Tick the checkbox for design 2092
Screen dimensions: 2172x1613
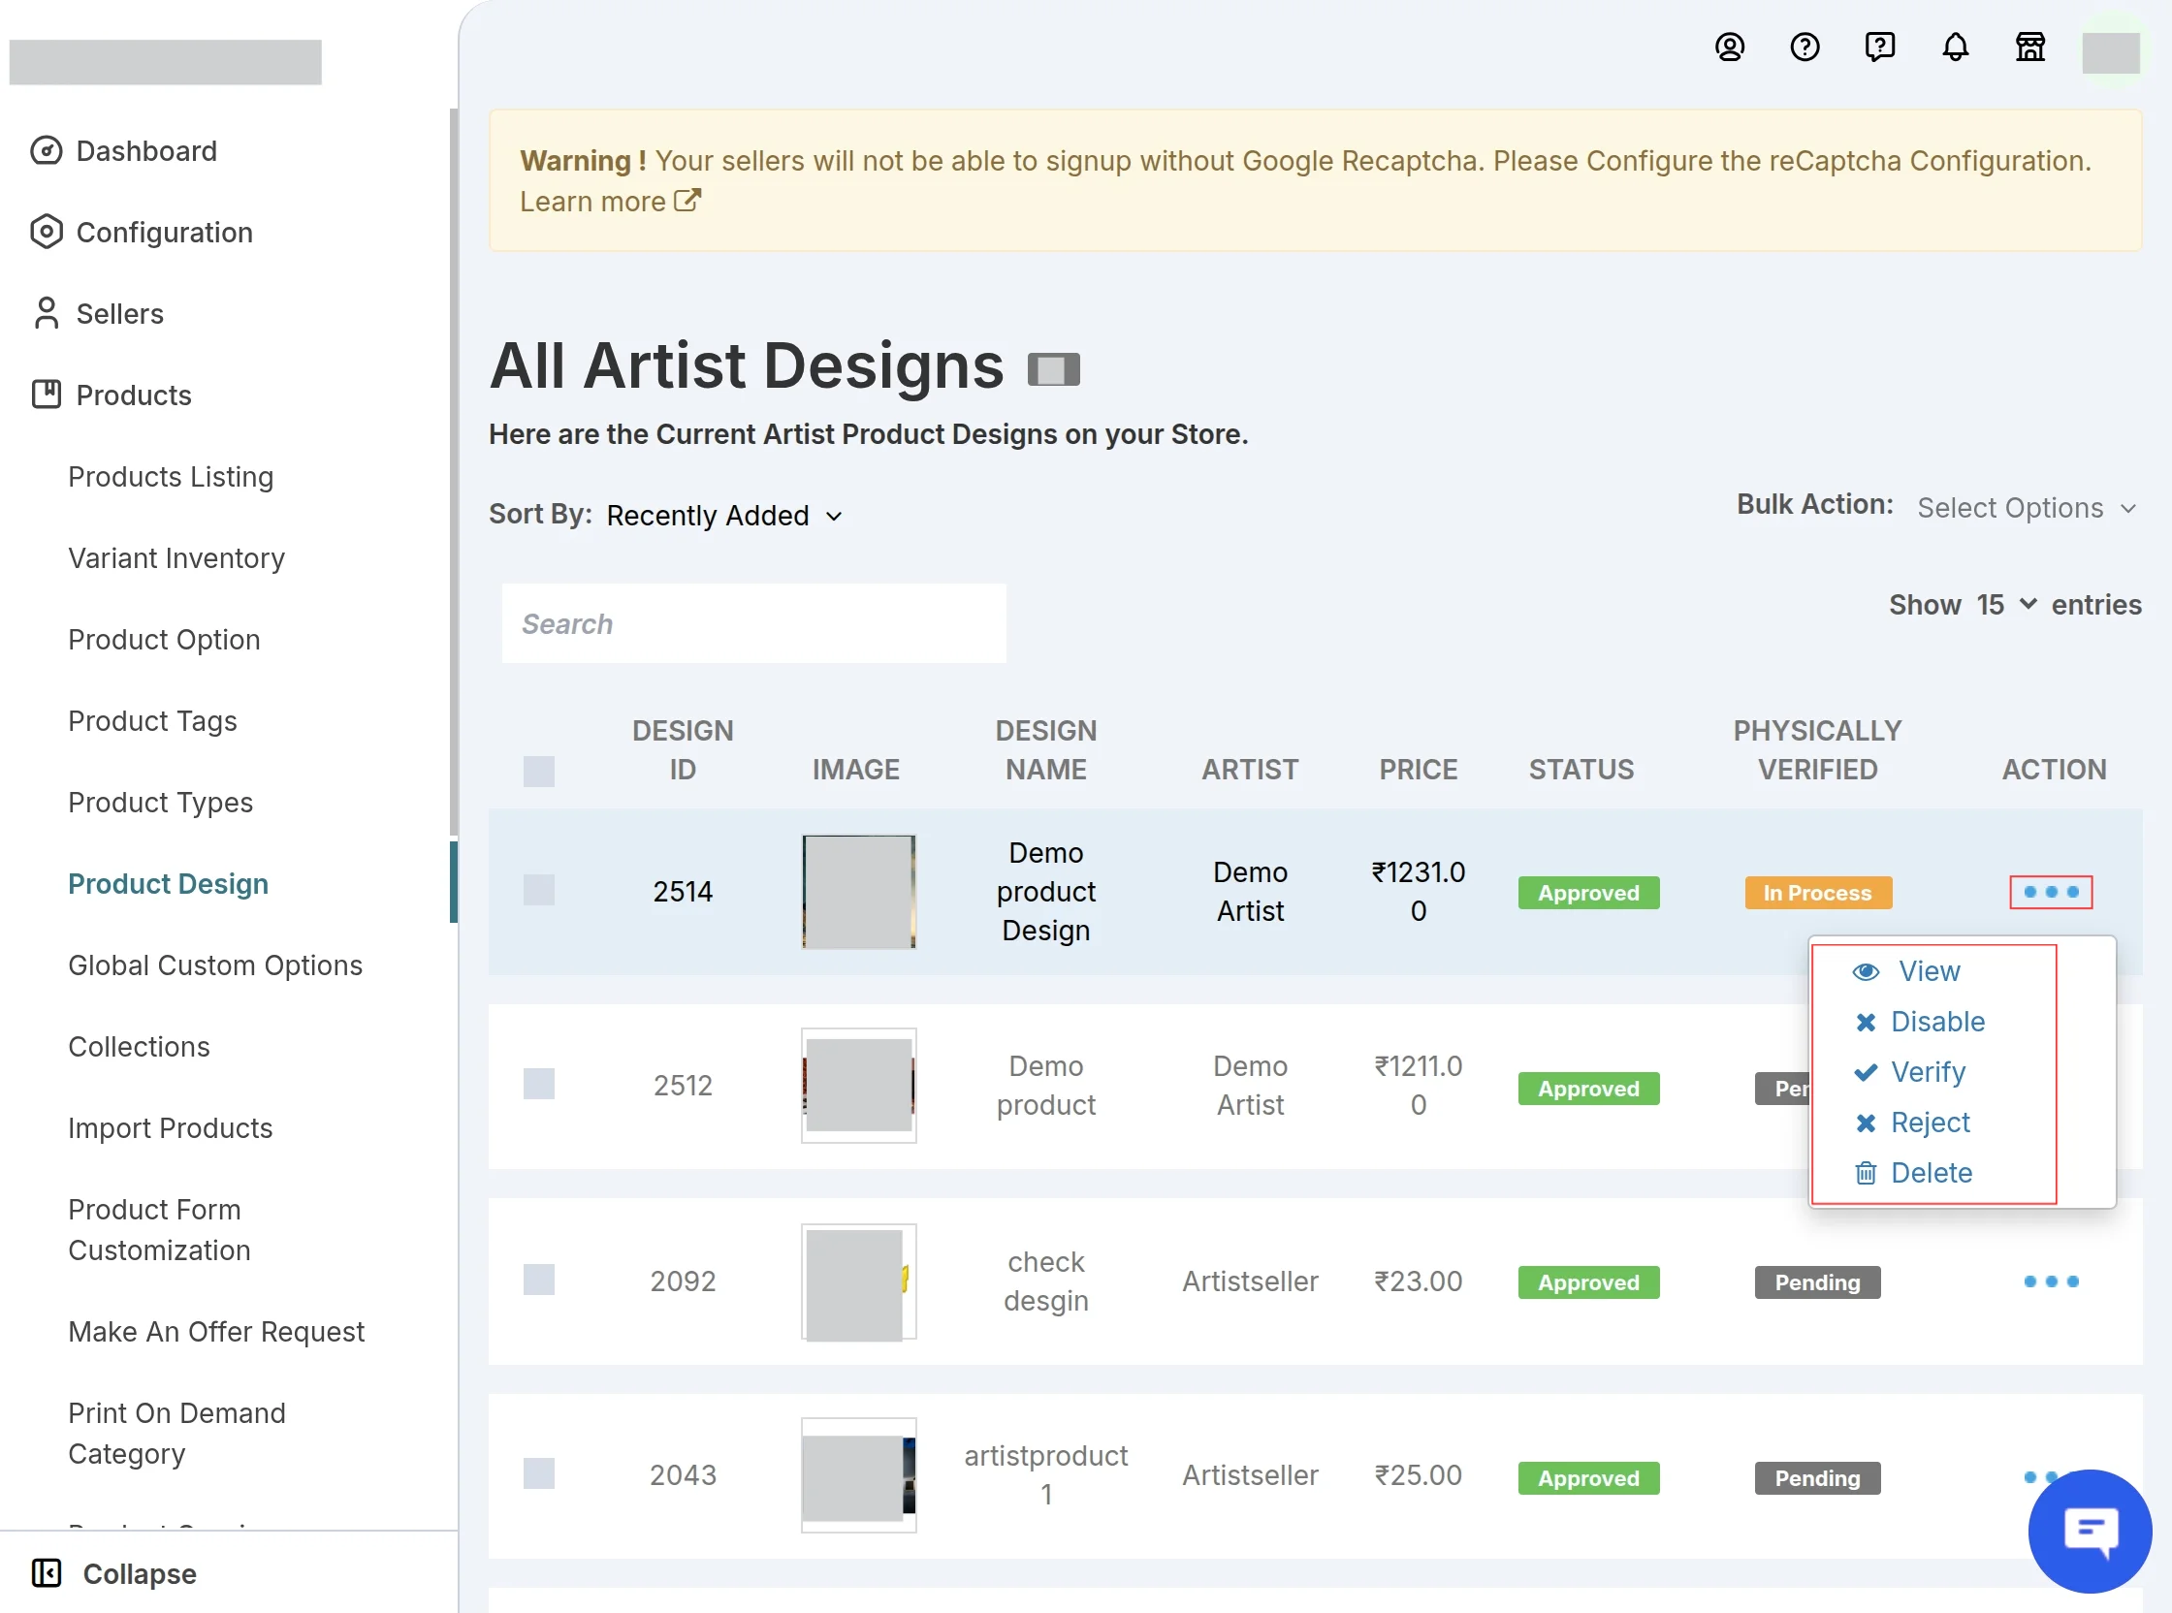(538, 1280)
